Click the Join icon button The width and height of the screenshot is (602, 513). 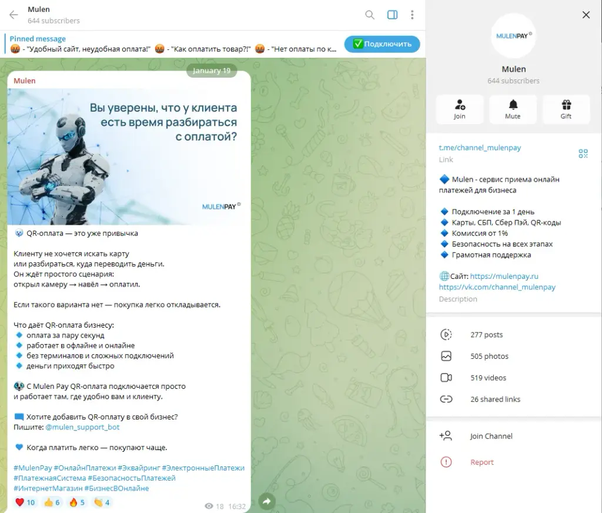(x=460, y=109)
